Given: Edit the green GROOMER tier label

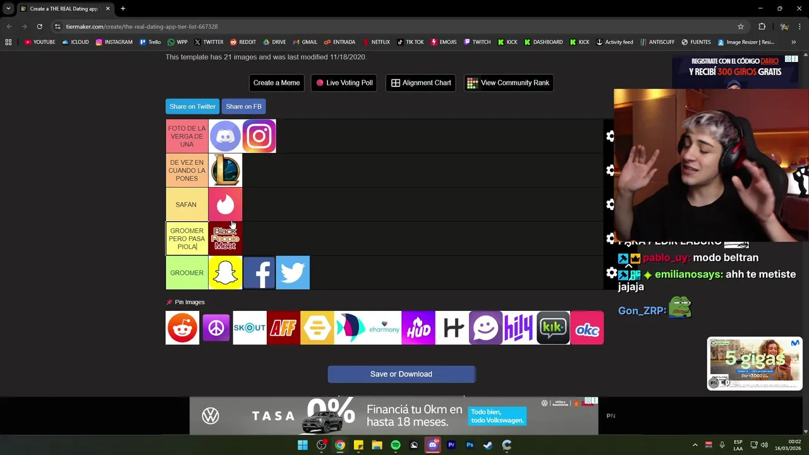Looking at the screenshot, I should [186, 273].
